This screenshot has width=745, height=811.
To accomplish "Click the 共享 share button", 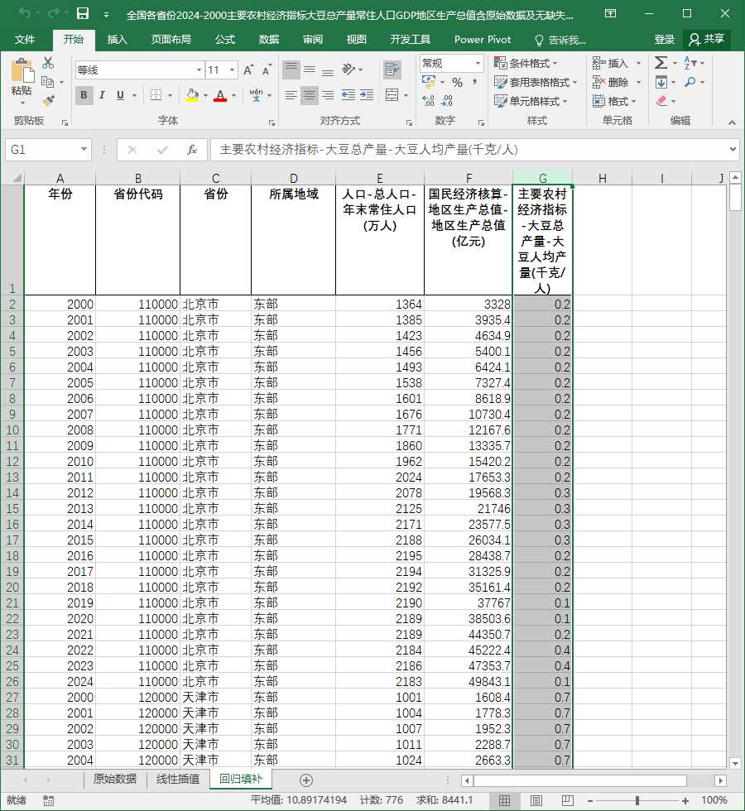I will point(707,40).
